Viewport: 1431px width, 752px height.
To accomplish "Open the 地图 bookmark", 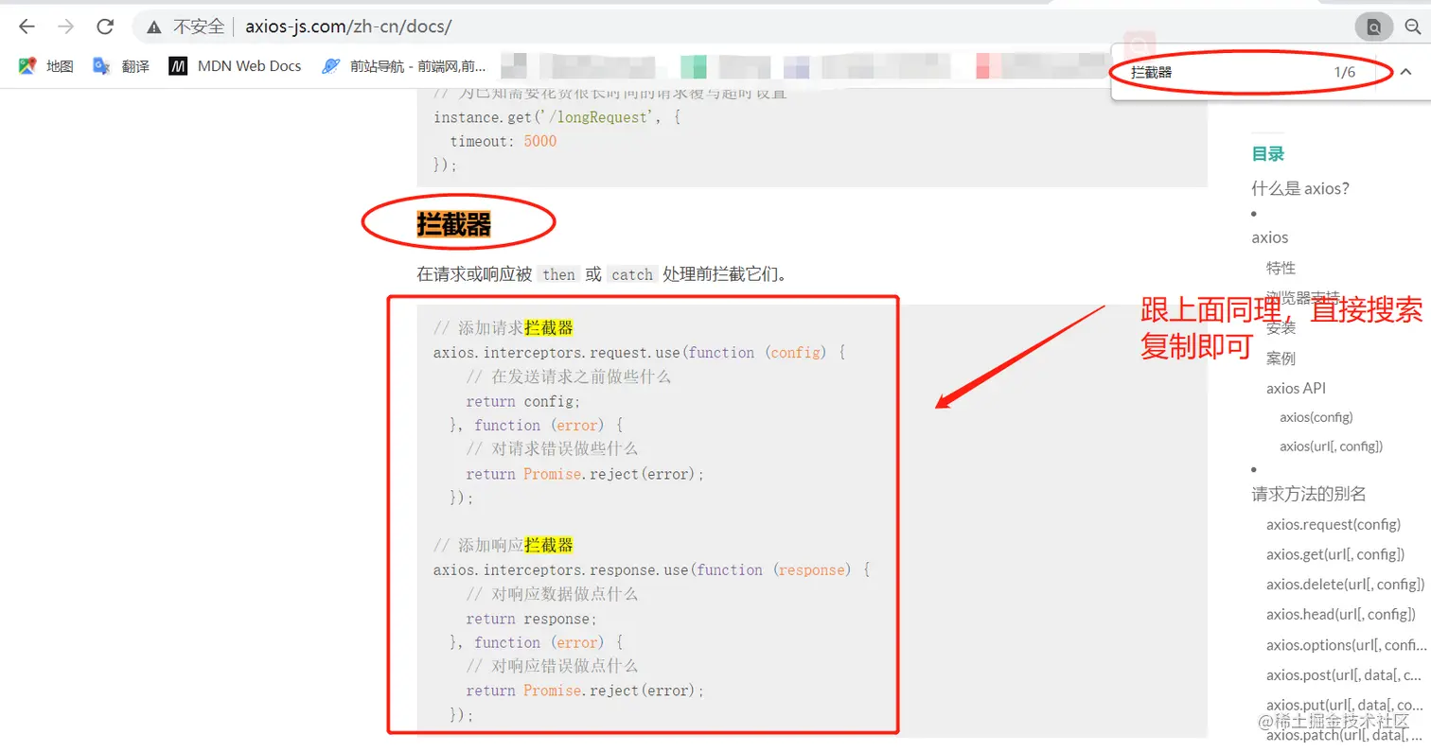I will (46, 66).
